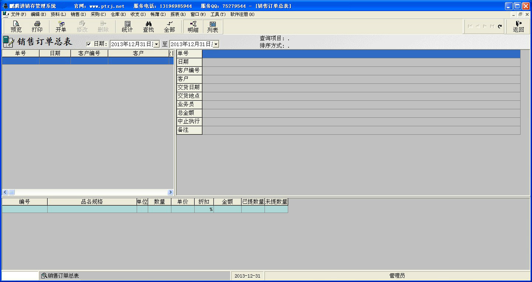The height and width of the screenshot is (282, 532).
Task: Restore the inner document window
Action: click(521, 14)
